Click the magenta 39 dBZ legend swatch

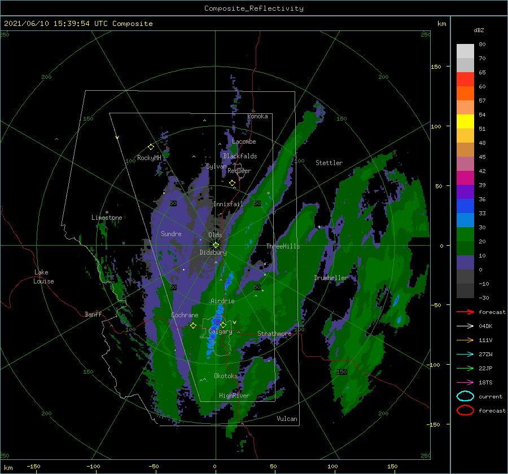coord(465,178)
